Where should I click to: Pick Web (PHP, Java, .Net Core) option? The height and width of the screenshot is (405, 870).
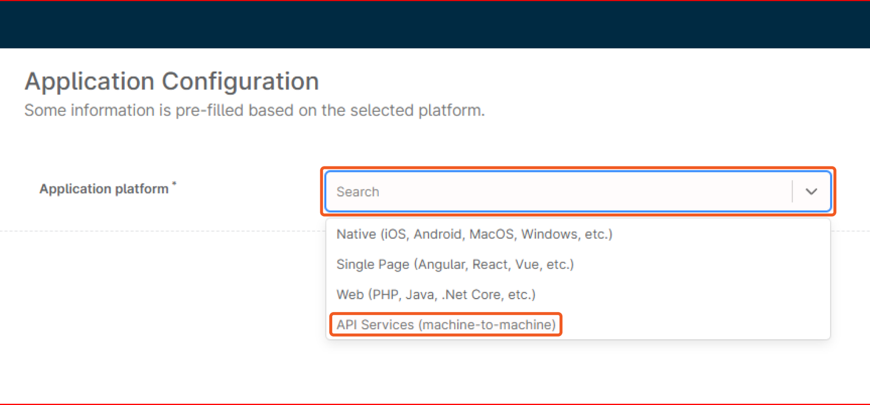pos(436,294)
